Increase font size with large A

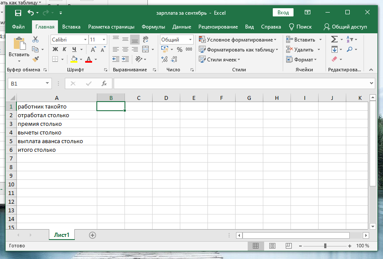click(x=93, y=50)
